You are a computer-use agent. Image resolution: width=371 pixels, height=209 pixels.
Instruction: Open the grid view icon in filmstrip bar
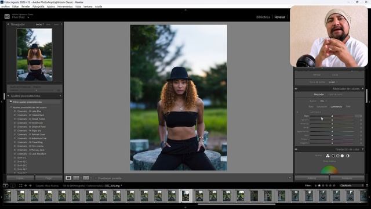(21, 186)
